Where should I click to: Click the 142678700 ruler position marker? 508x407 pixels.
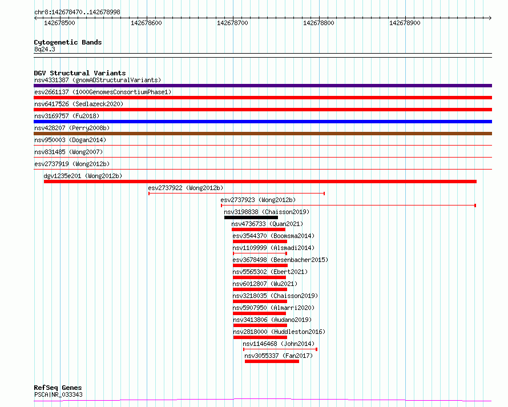[233, 23]
